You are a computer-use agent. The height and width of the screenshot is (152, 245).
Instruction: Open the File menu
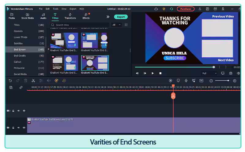coord(41,9)
